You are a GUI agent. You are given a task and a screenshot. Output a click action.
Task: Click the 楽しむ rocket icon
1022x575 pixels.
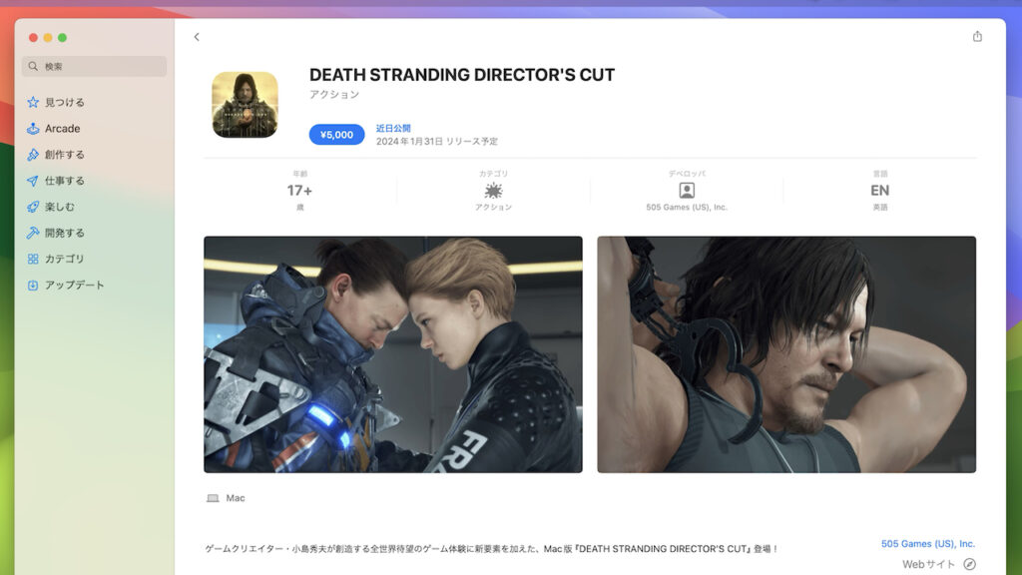click(33, 207)
